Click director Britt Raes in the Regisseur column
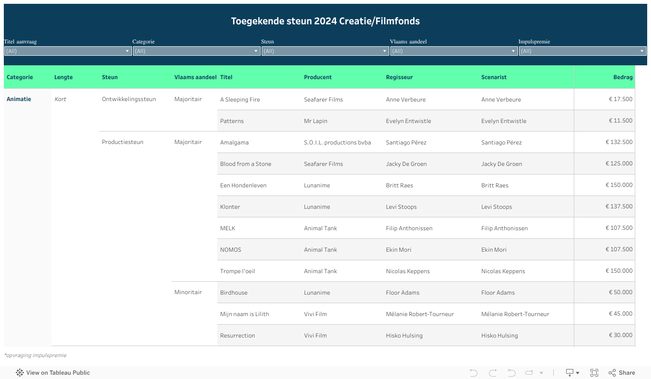 point(400,185)
